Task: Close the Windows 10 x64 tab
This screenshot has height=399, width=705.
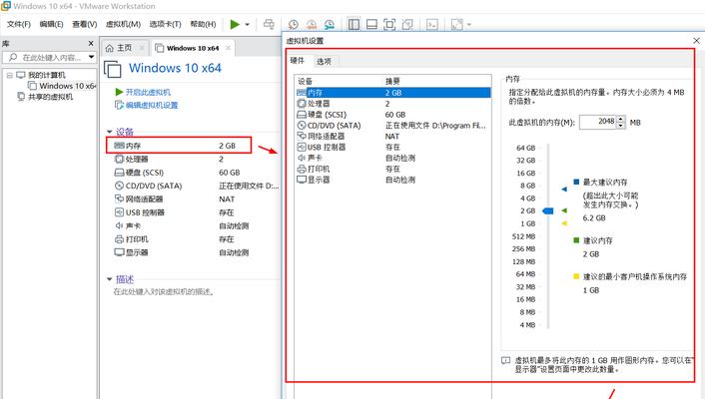Action: [228, 48]
